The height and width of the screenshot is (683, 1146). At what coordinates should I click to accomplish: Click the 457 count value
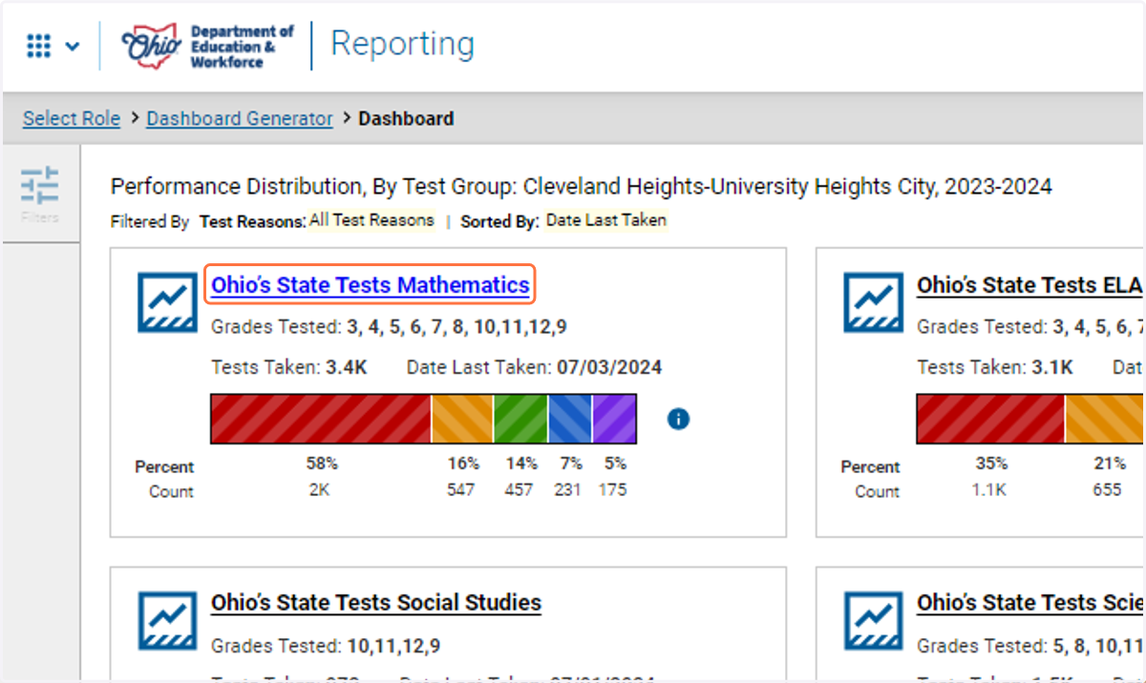tap(520, 490)
